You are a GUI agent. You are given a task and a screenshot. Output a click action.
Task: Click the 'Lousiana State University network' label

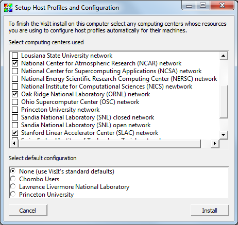click(x=66, y=56)
